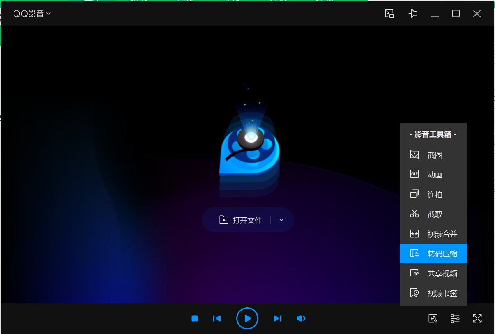
Task: Expand the arrow beside 打开文件
Action: (281, 220)
